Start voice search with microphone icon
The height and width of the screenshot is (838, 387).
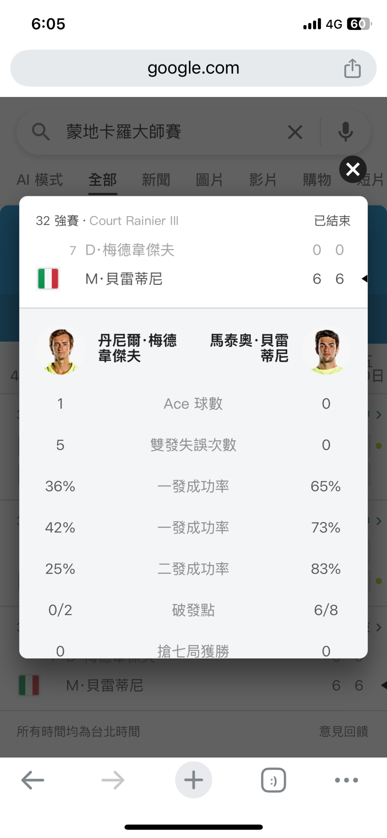345,132
